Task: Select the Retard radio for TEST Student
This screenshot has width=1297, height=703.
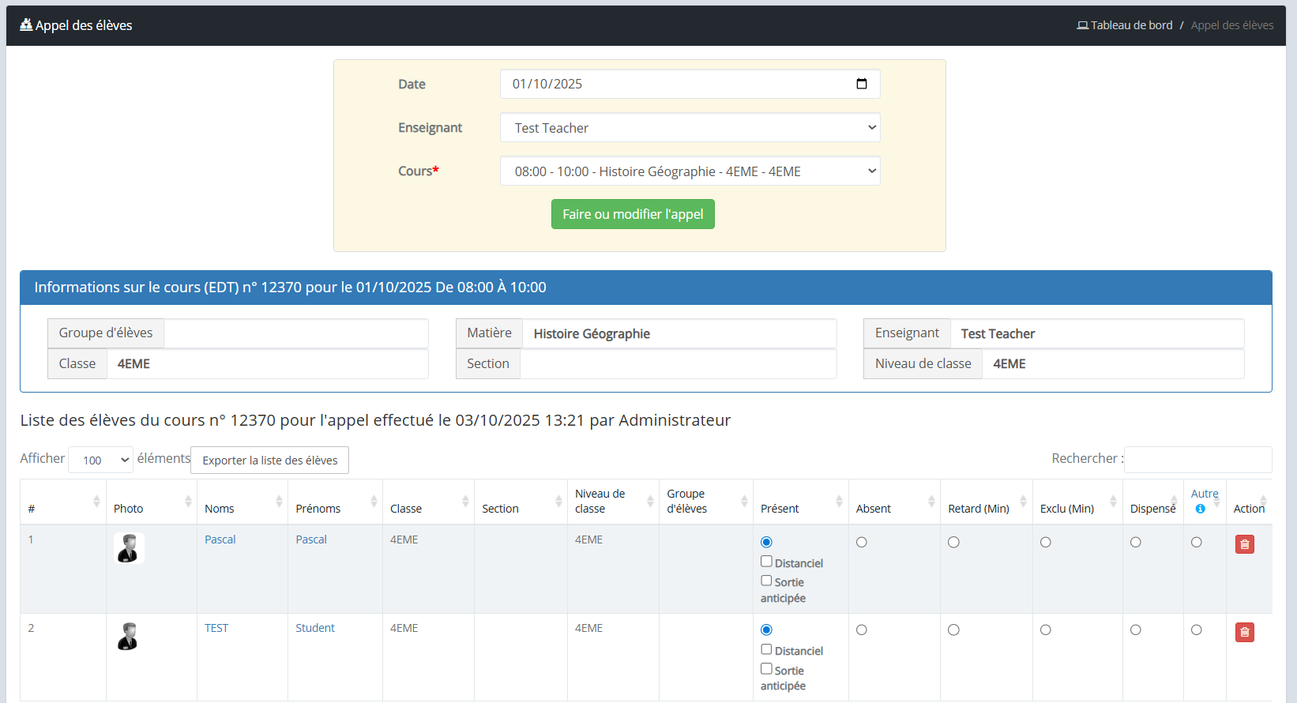Action: tap(953, 630)
